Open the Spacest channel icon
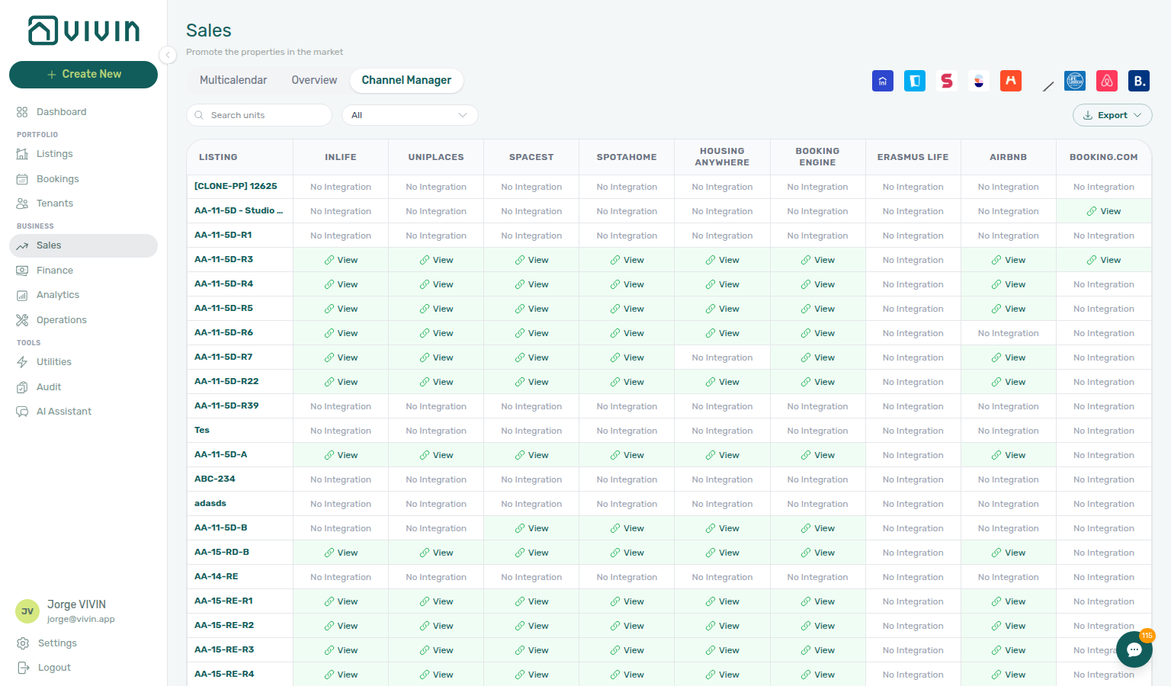 tap(947, 81)
